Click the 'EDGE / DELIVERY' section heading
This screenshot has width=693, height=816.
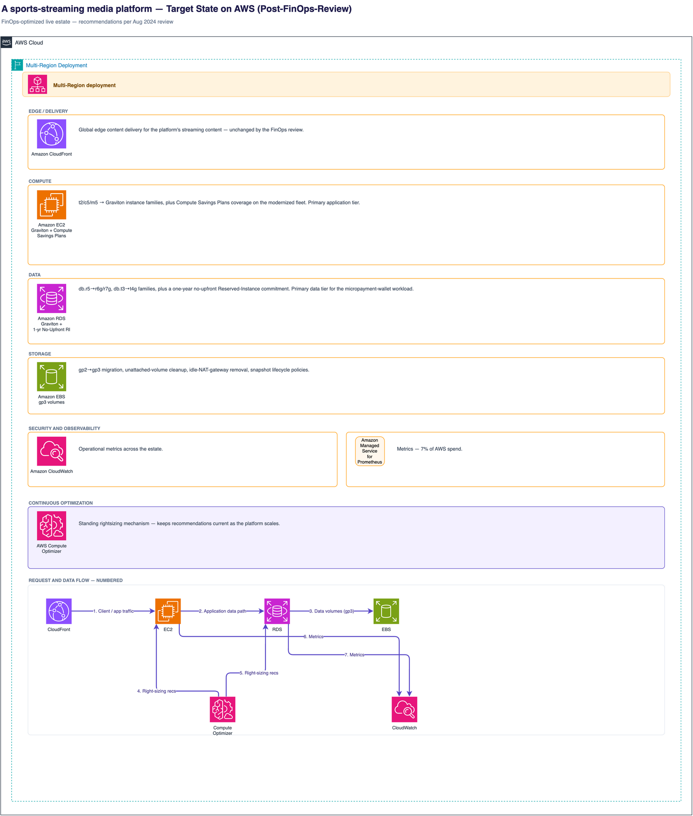coord(48,111)
